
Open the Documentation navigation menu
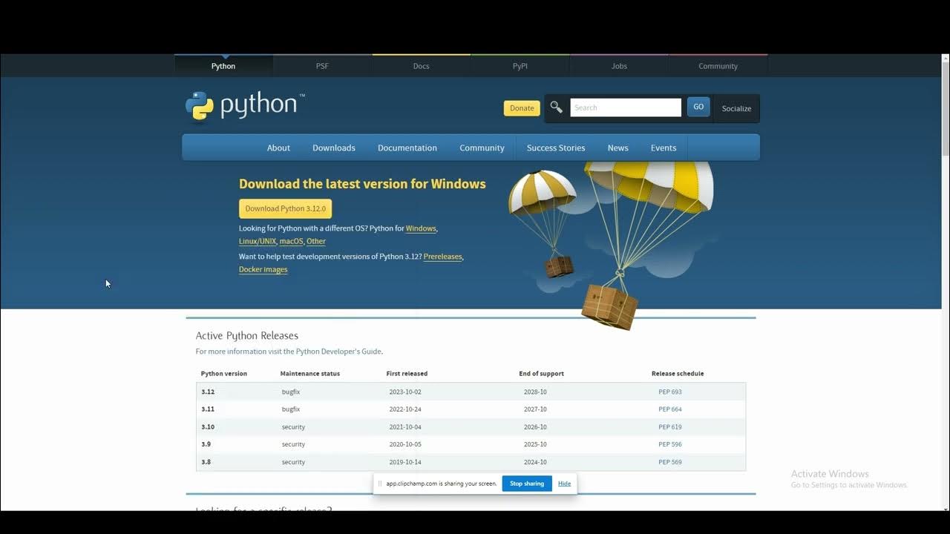point(407,148)
